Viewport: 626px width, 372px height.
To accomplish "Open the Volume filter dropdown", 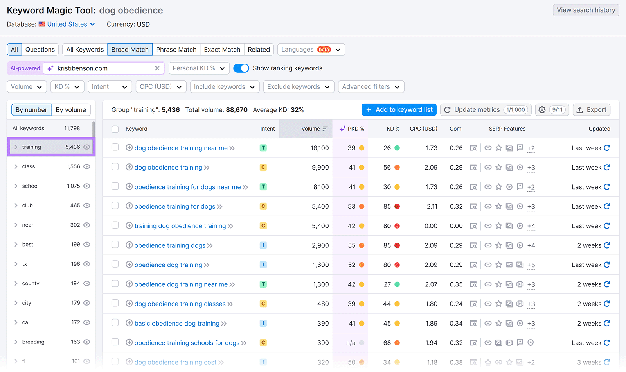I will [26, 86].
